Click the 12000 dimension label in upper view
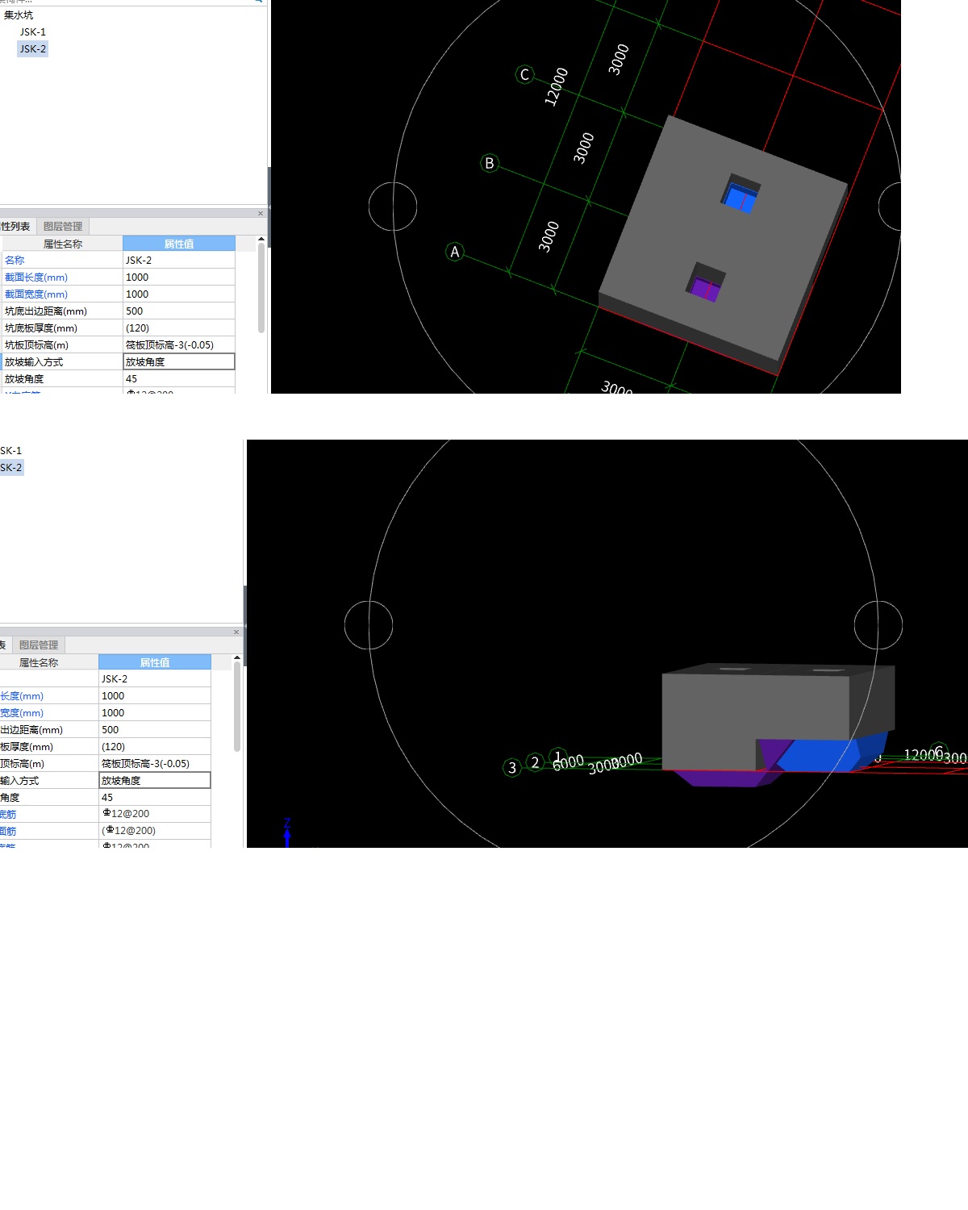Image resolution: width=968 pixels, height=1210 pixels. [x=557, y=86]
